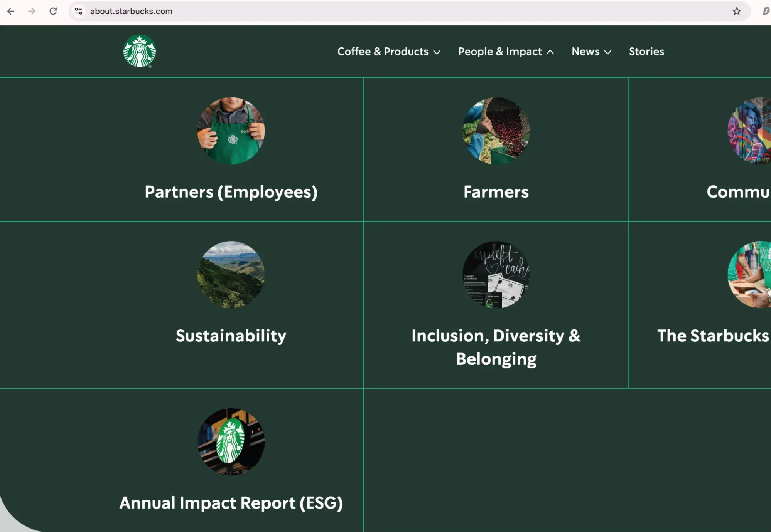Viewport: 771px width, 532px height.
Task: Open the partially visible Communities link
Action: [x=739, y=192]
